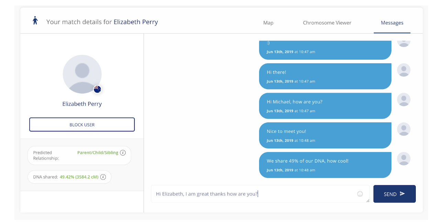Select the Messages tab

[392, 23]
